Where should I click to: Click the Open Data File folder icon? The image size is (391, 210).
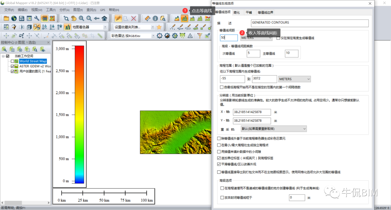[x=6, y=18]
